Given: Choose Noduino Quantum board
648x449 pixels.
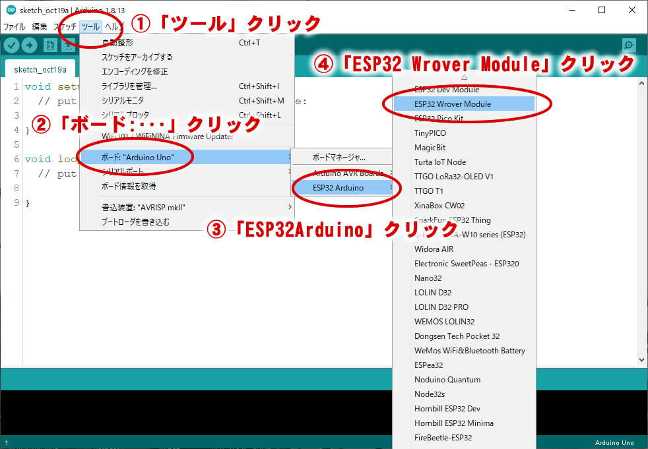Looking at the screenshot, I should coord(464,380).
